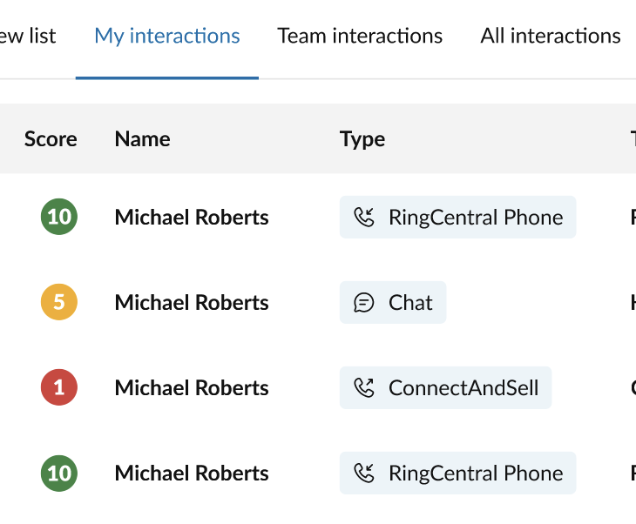Image resolution: width=636 pixels, height=524 pixels.
Task: Click the Chat type tag
Action: 393,302
